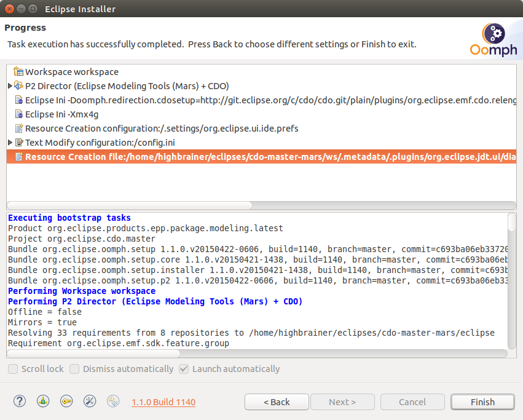Click the highlighted Resource Creation file icon

coord(19,157)
